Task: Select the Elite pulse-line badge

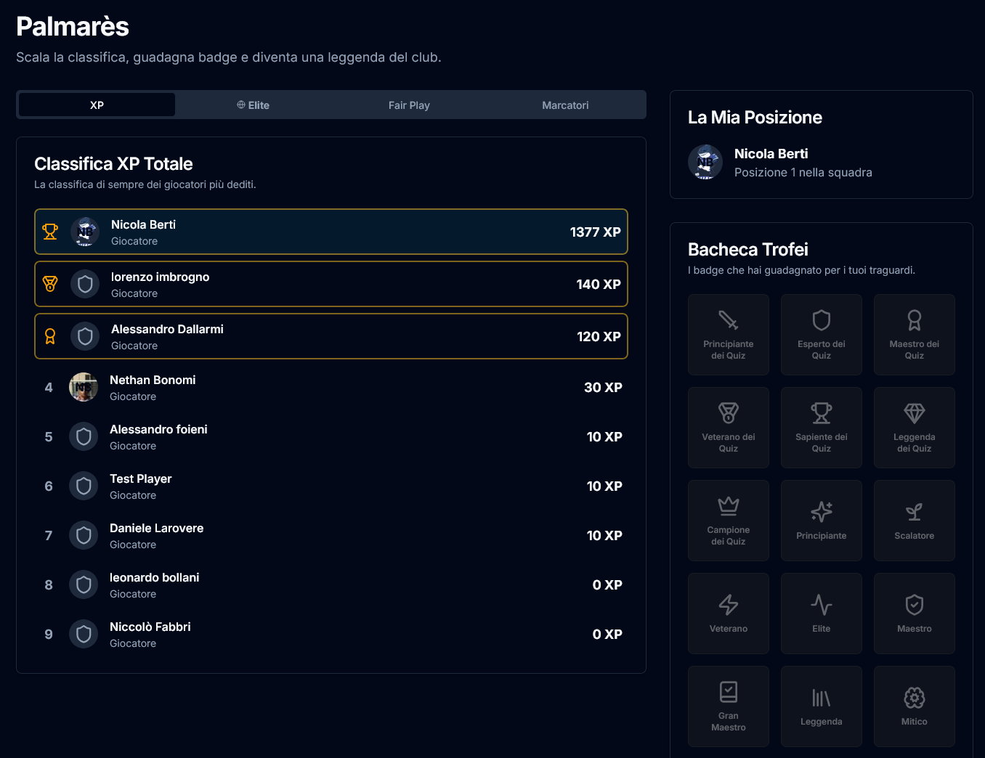Action: (x=821, y=613)
